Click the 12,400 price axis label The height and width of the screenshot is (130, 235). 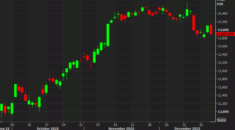click(222, 95)
